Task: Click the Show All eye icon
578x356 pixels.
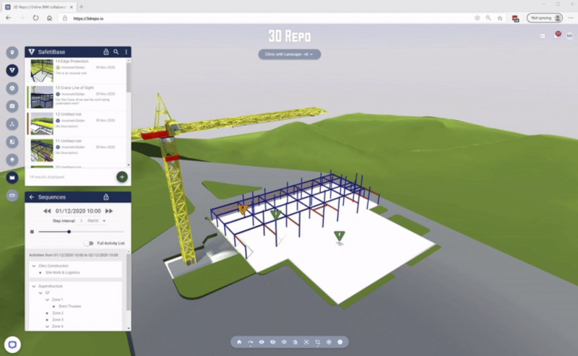Action: 262,342
